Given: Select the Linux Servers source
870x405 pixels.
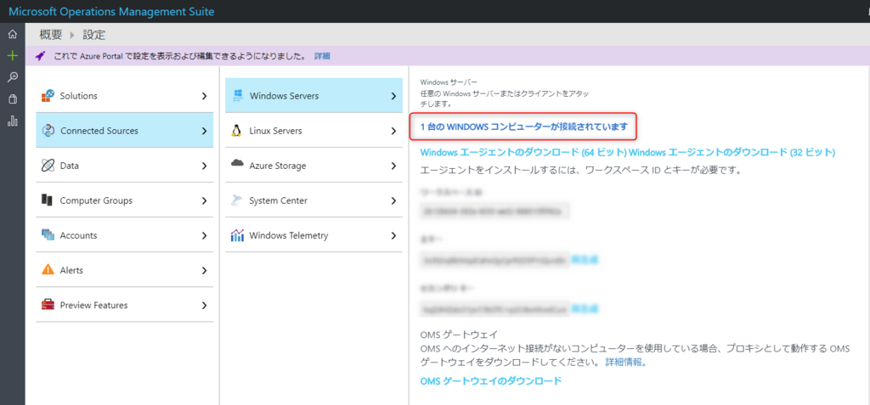Looking at the screenshot, I should pyautogui.click(x=314, y=131).
